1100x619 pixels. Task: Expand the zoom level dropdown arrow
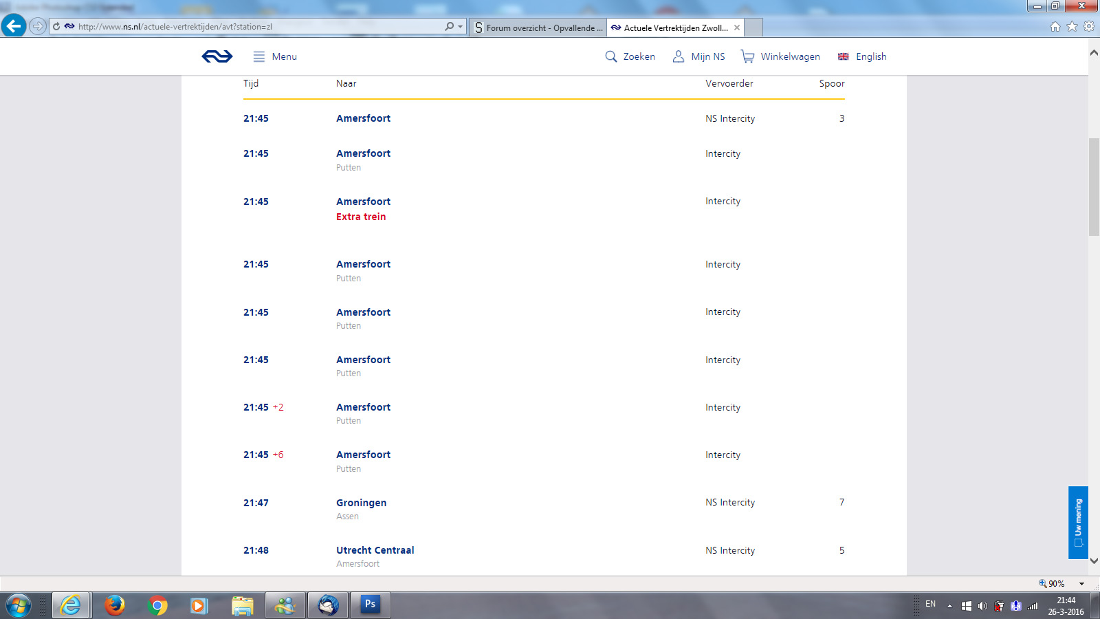pyautogui.click(x=1081, y=583)
